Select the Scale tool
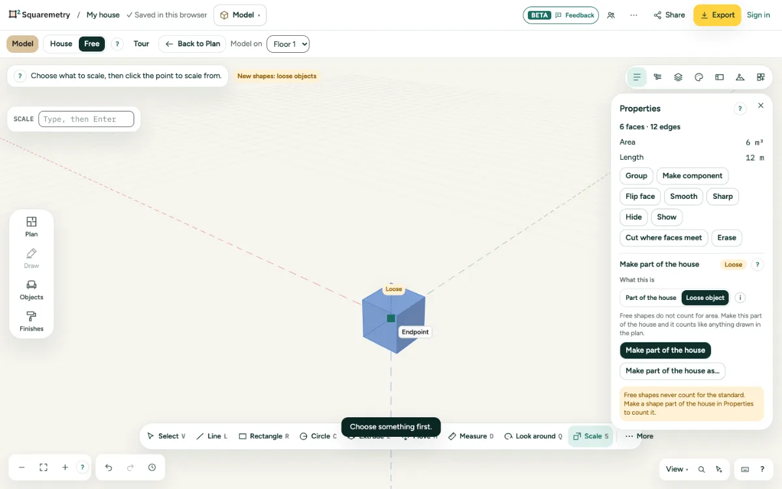Viewport: 782px width, 489px height. (590, 436)
